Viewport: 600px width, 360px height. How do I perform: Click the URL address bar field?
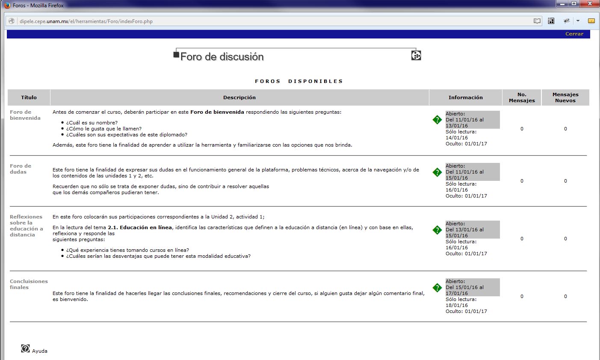coord(274,21)
